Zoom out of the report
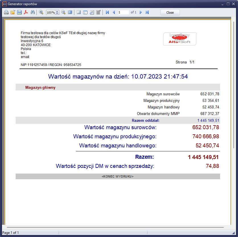The width and height of the screenshot is (238, 237). tap(63, 13)
